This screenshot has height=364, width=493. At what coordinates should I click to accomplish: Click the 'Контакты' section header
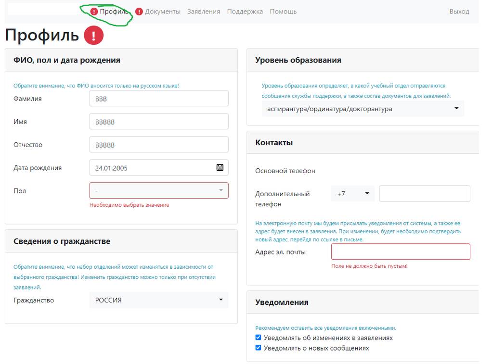click(x=274, y=143)
